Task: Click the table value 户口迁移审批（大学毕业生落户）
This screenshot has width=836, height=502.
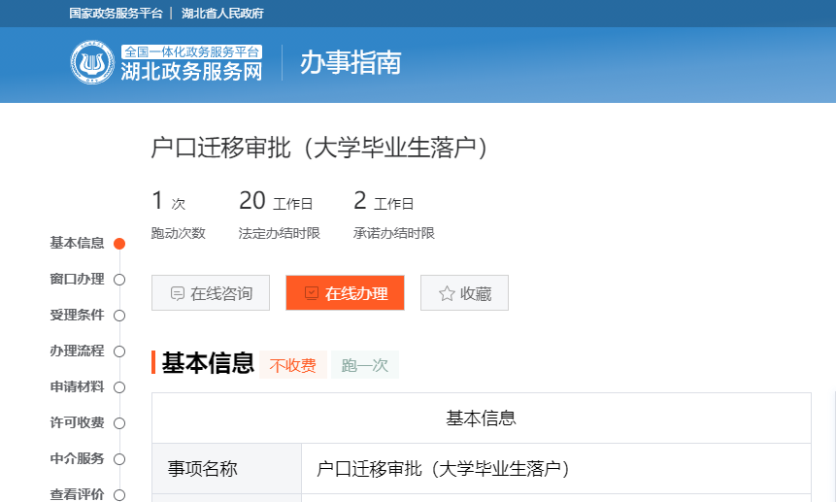Action: (444, 469)
